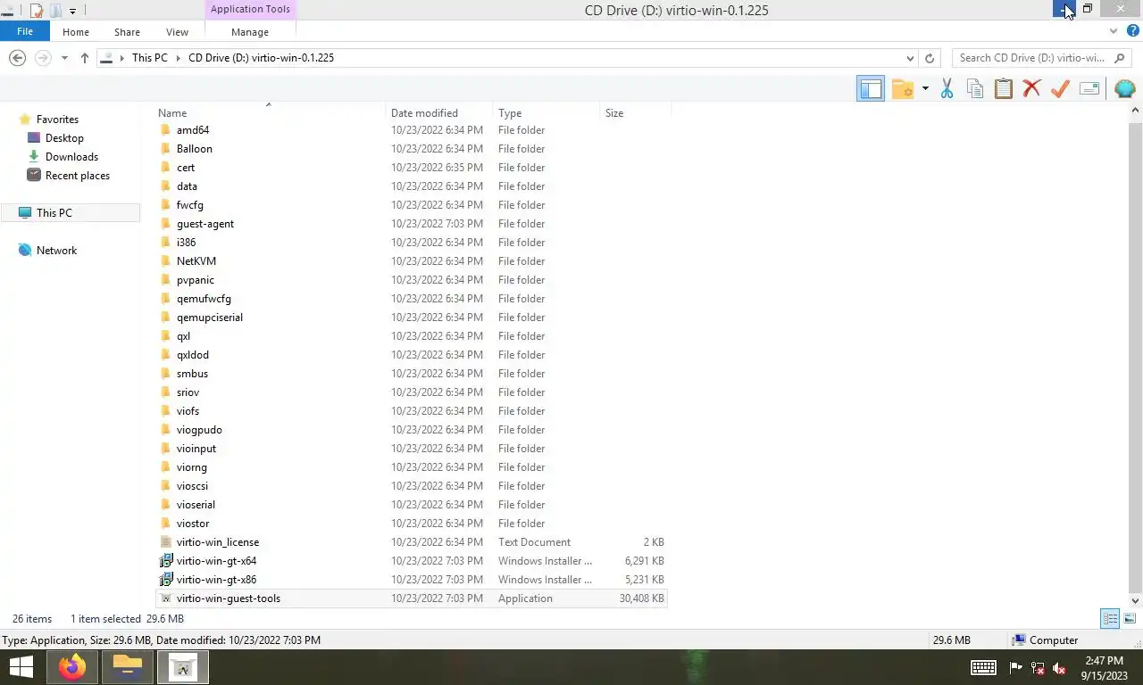Open File Explorer taskbar button

[x=128, y=667]
